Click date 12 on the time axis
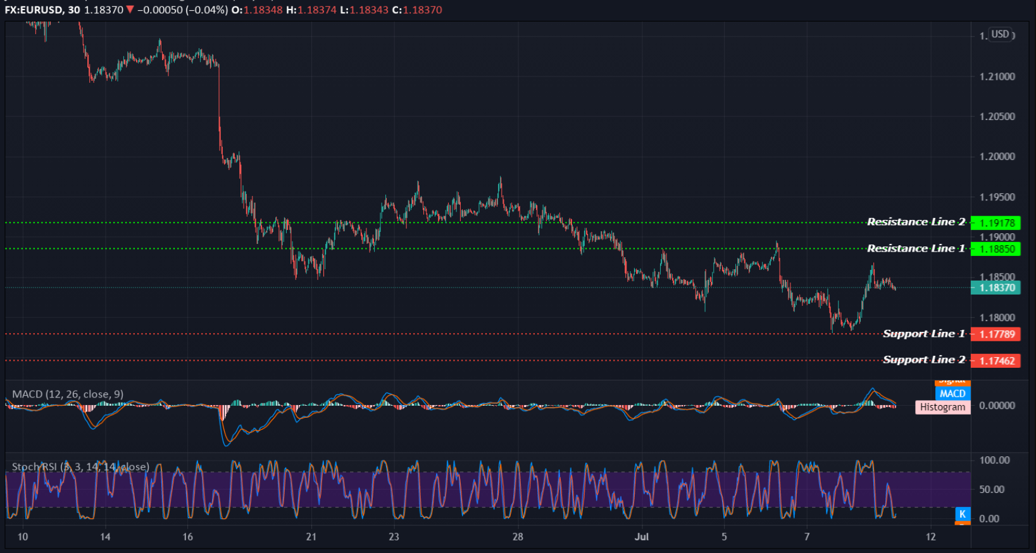 tap(930, 537)
